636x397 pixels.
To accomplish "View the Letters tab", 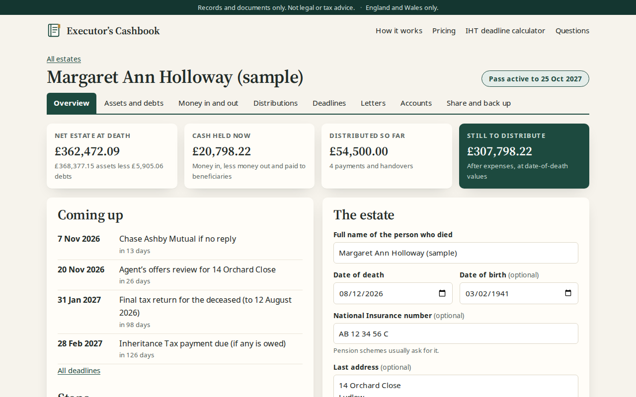I will click(x=373, y=103).
